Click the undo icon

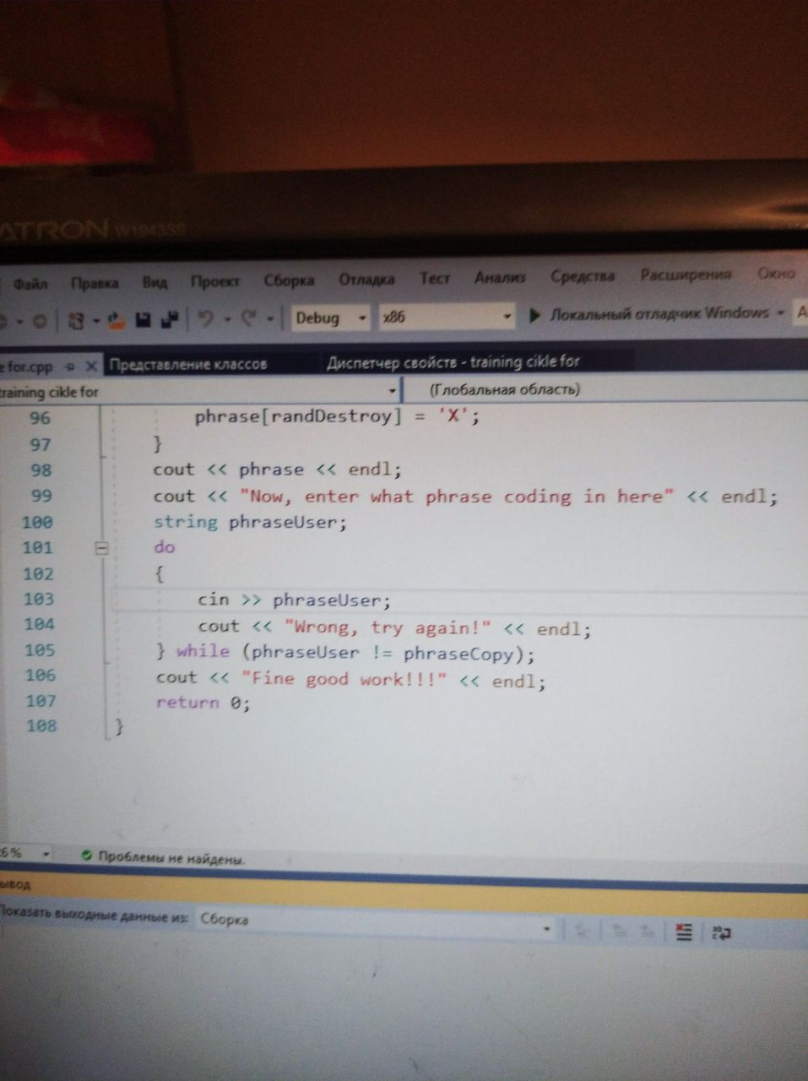point(205,318)
